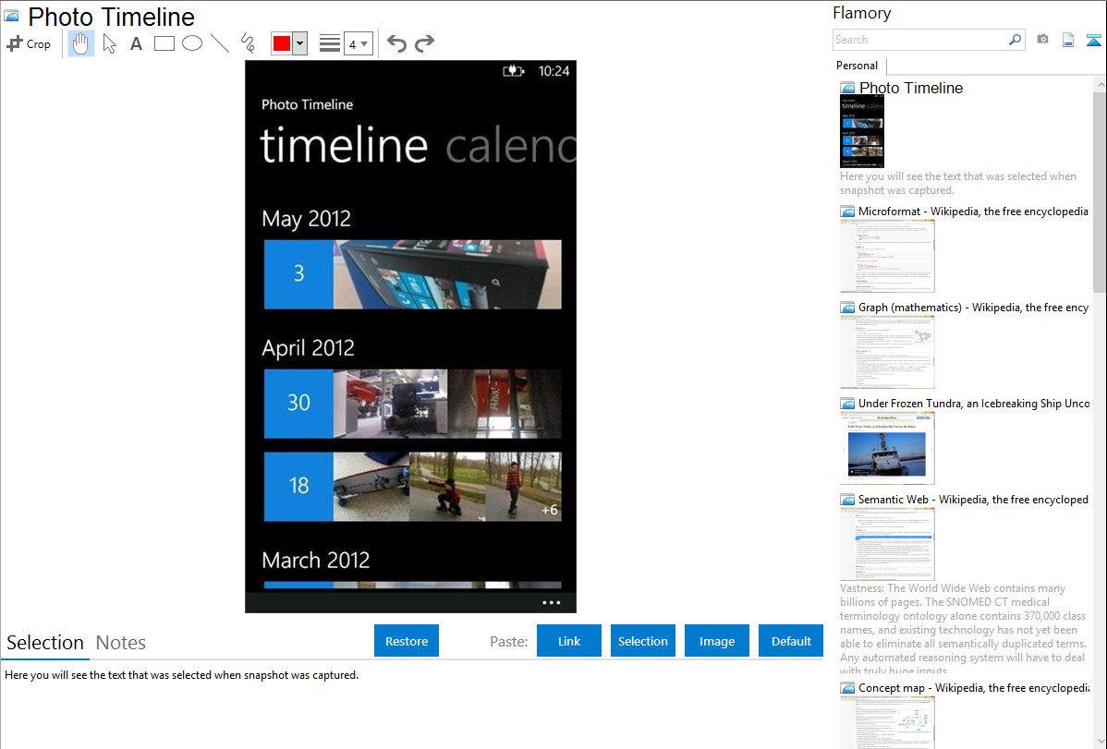Click the icon beside Microformat snapshot title
Viewport: 1107px width, 749px height.
coord(848,211)
